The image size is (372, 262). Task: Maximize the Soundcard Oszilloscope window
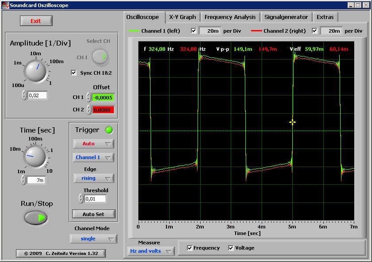coord(358,5)
